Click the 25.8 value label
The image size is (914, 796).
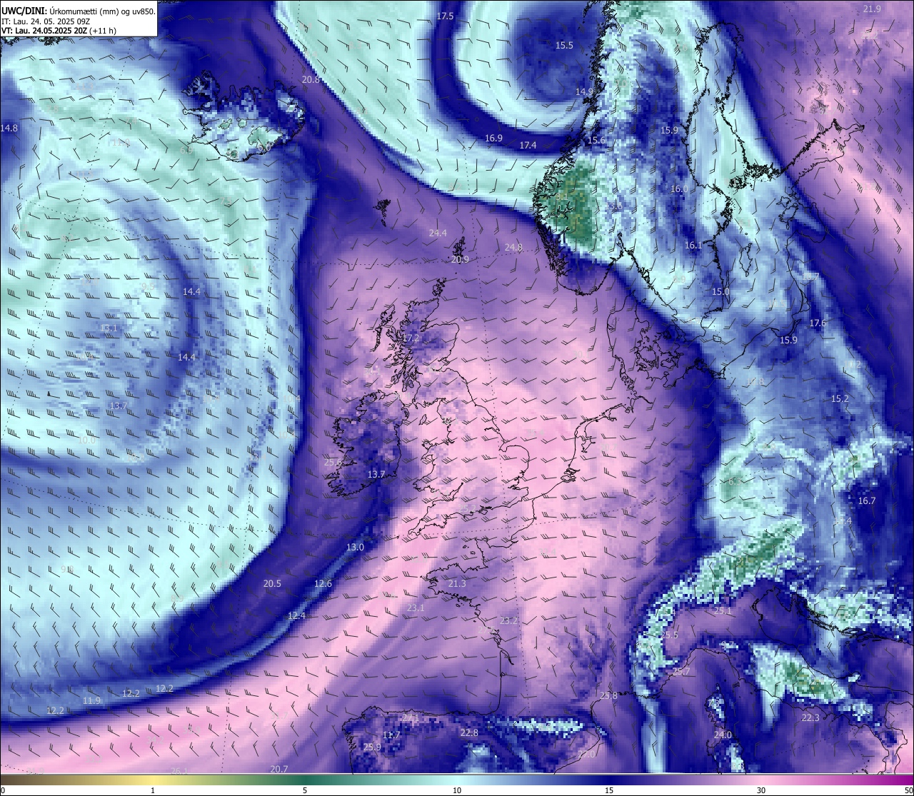608,695
